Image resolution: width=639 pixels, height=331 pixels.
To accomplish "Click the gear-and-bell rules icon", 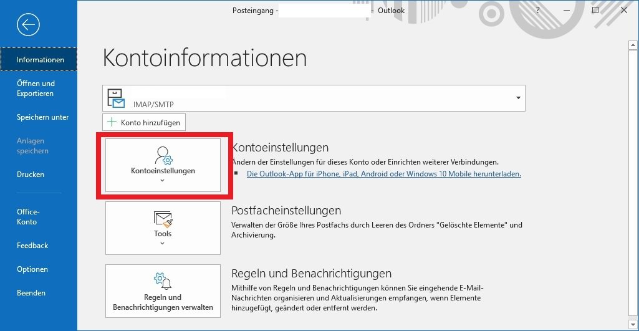I will (163, 281).
